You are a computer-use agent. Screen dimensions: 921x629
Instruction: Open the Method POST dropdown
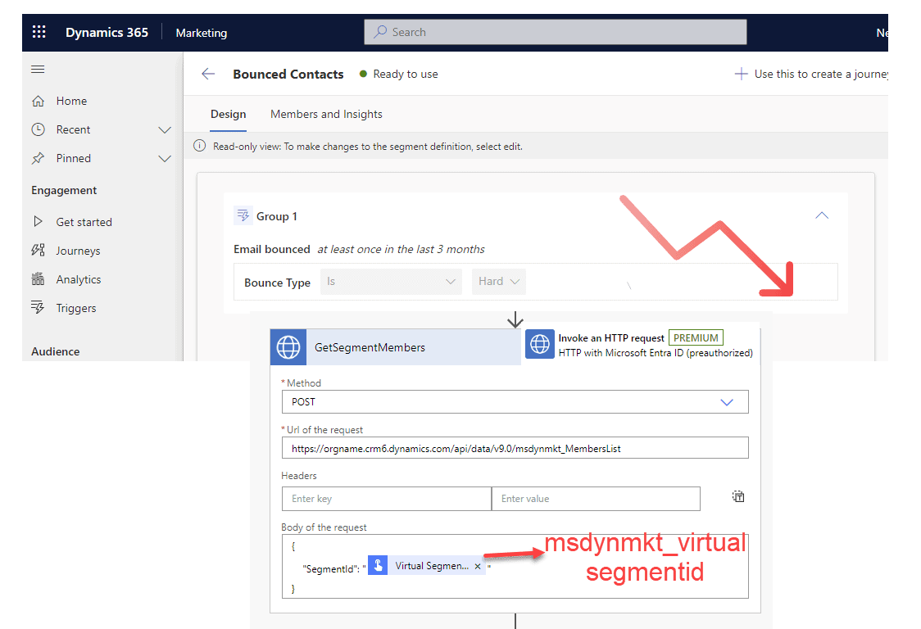pos(515,402)
